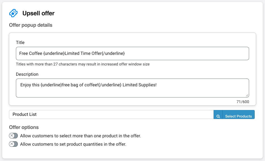This screenshot has width=265, height=161.
Task: Click the 27 characters title hint text
Action: (83, 64)
